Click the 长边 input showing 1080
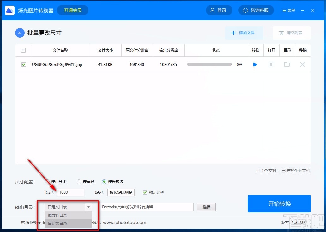The height and width of the screenshot is (232, 326). (70, 192)
